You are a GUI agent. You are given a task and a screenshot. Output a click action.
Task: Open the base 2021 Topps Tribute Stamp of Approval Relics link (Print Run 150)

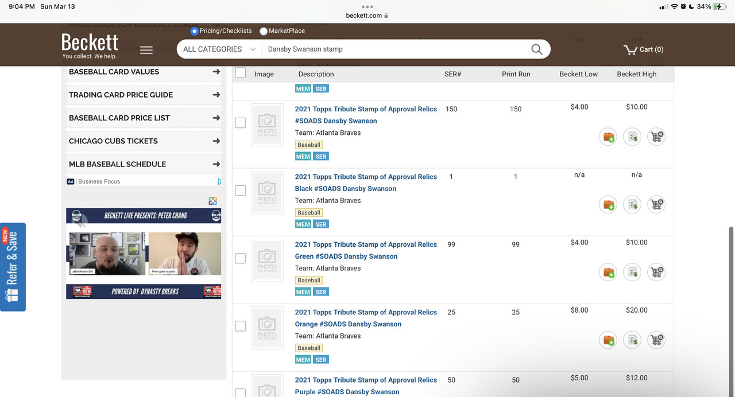pos(366,115)
